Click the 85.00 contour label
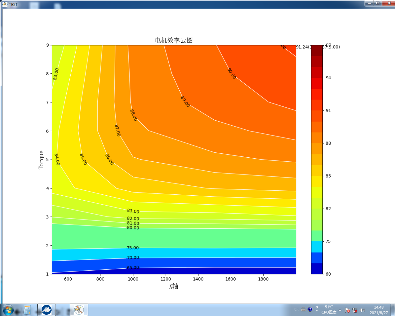The image size is (395, 316). [83, 159]
